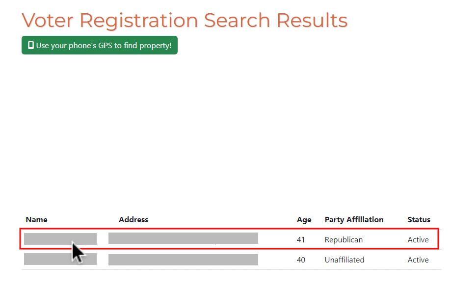Click Active status in the Unaffiliated row
The height and width of the screenshot is (287, 451).
[x=418, y=260]
